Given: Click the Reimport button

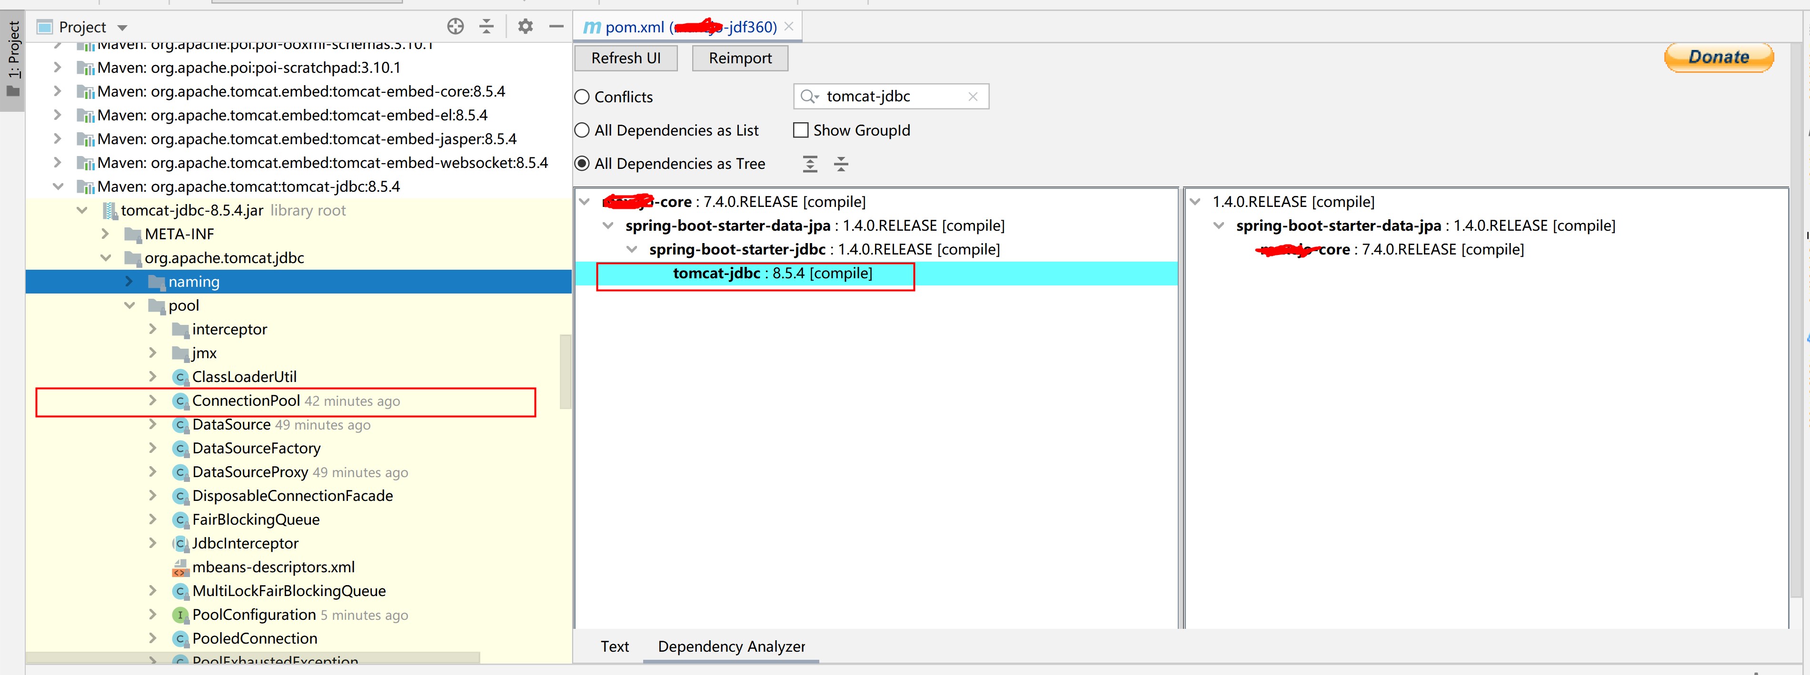Looking at the screenshot, I should coord(740,59).
